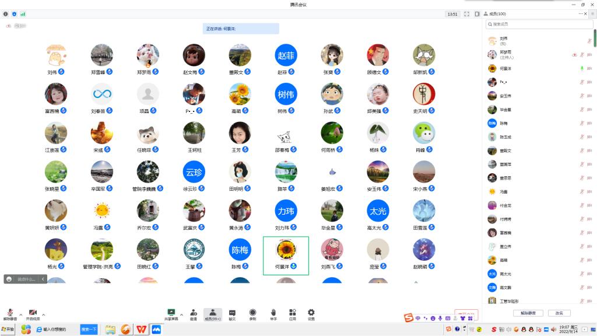The image size is (597, 336).
Task: Open meeting 设置 settings gear
Action: click(x=311, y=313)
